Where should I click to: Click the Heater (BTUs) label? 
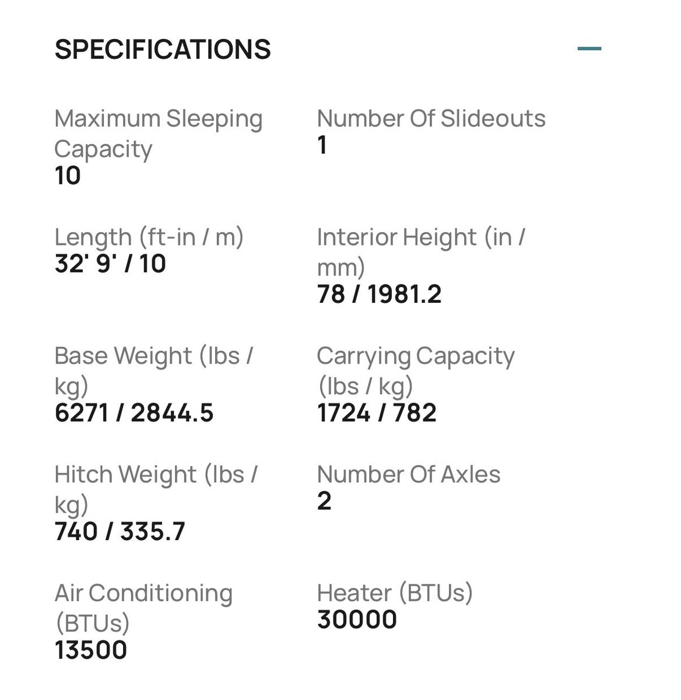(395, 593)
